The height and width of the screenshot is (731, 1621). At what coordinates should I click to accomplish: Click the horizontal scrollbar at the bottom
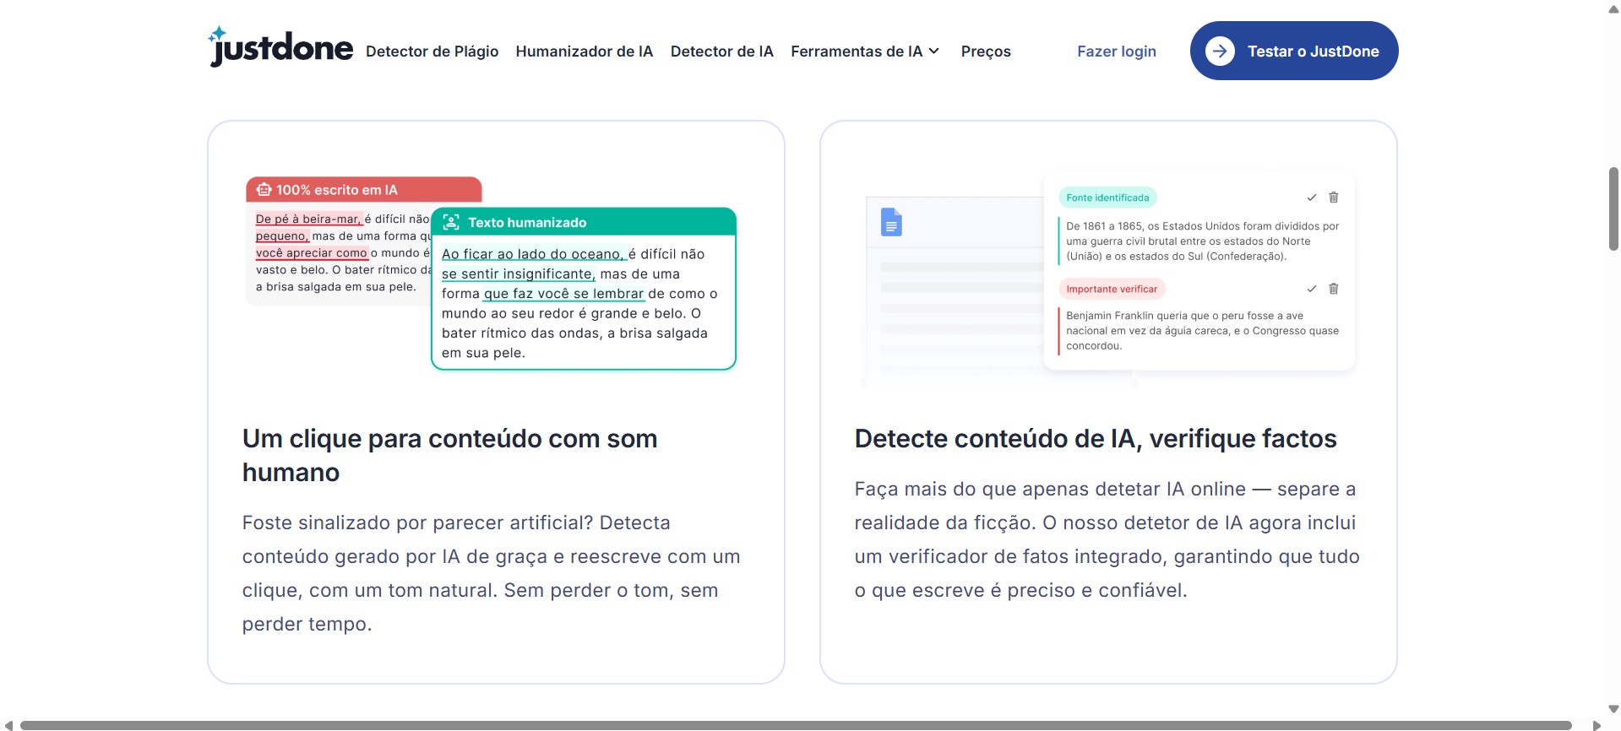(x=794, y=725)
